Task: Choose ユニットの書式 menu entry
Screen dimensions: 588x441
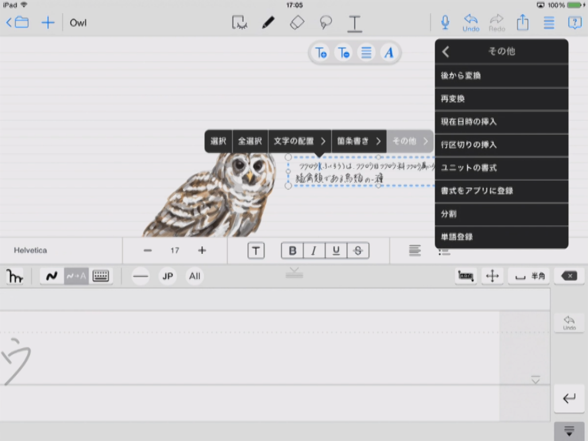Action: coord(501,168)
